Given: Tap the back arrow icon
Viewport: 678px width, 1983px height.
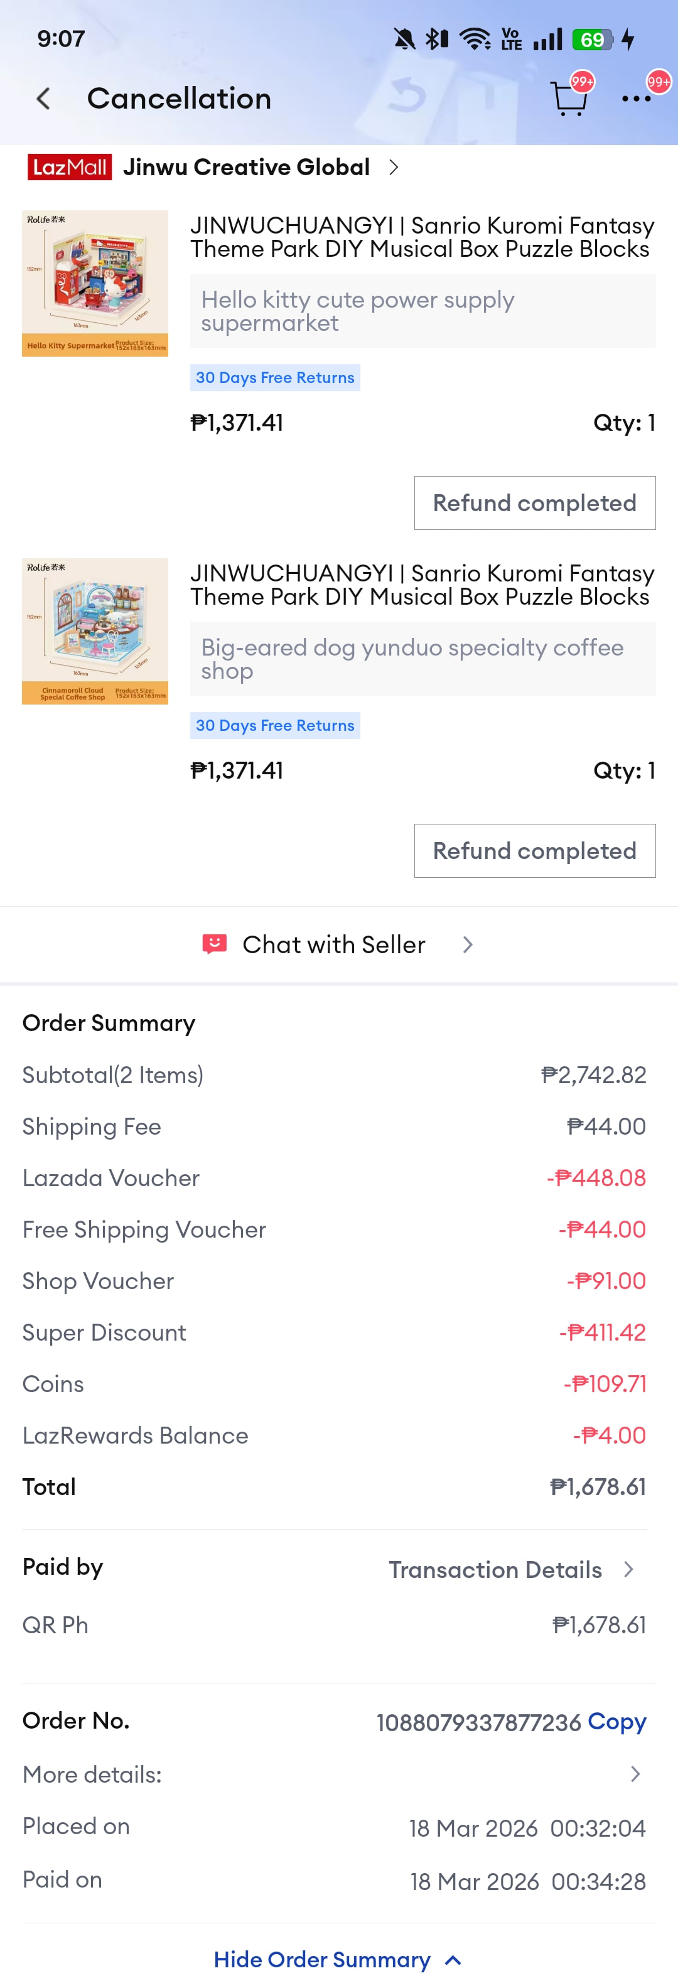Looking at the screenshot, I should click(x=44, y=99).
